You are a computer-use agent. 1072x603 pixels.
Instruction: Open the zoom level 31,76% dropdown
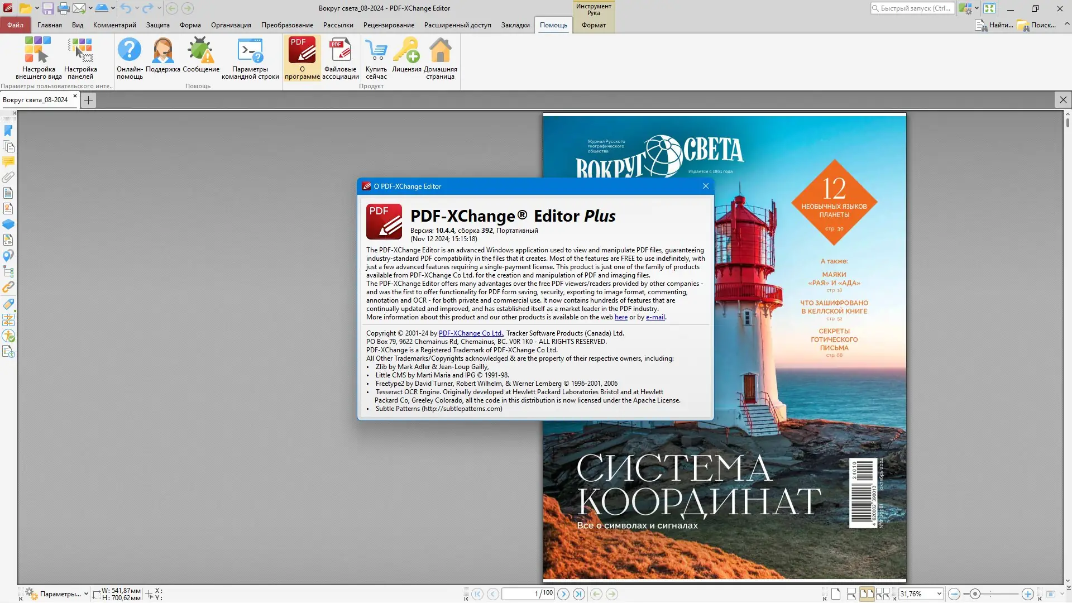pyautogui.click(x=939, y=594)
